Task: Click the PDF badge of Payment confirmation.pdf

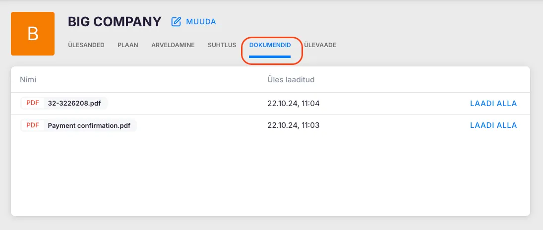Action: [33, 125]
